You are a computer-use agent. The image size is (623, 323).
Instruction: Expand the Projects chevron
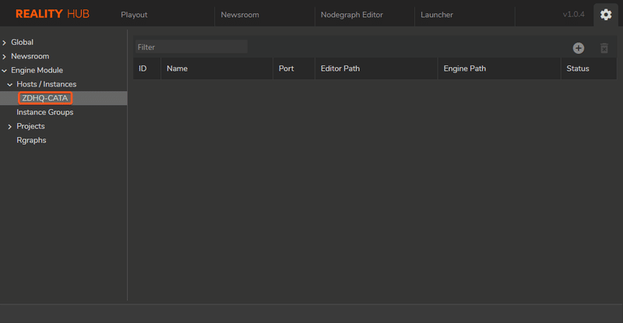10,126
